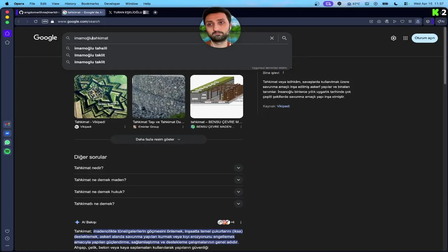Open macOS Control Center toggles icon
448x252 pixels.
(406, 3)
